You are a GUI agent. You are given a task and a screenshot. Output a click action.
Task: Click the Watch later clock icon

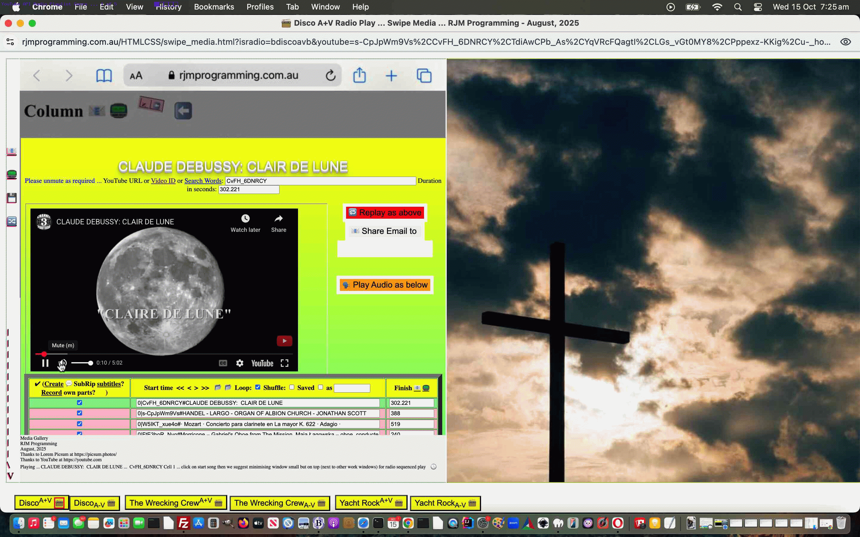point(245,219)
